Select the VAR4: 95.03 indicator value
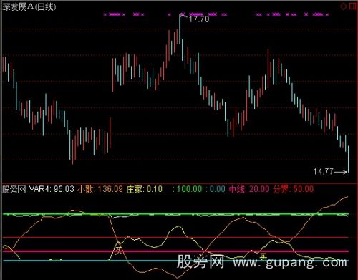The width and height of the screenshot is (358, 280). tap(52, 189)
